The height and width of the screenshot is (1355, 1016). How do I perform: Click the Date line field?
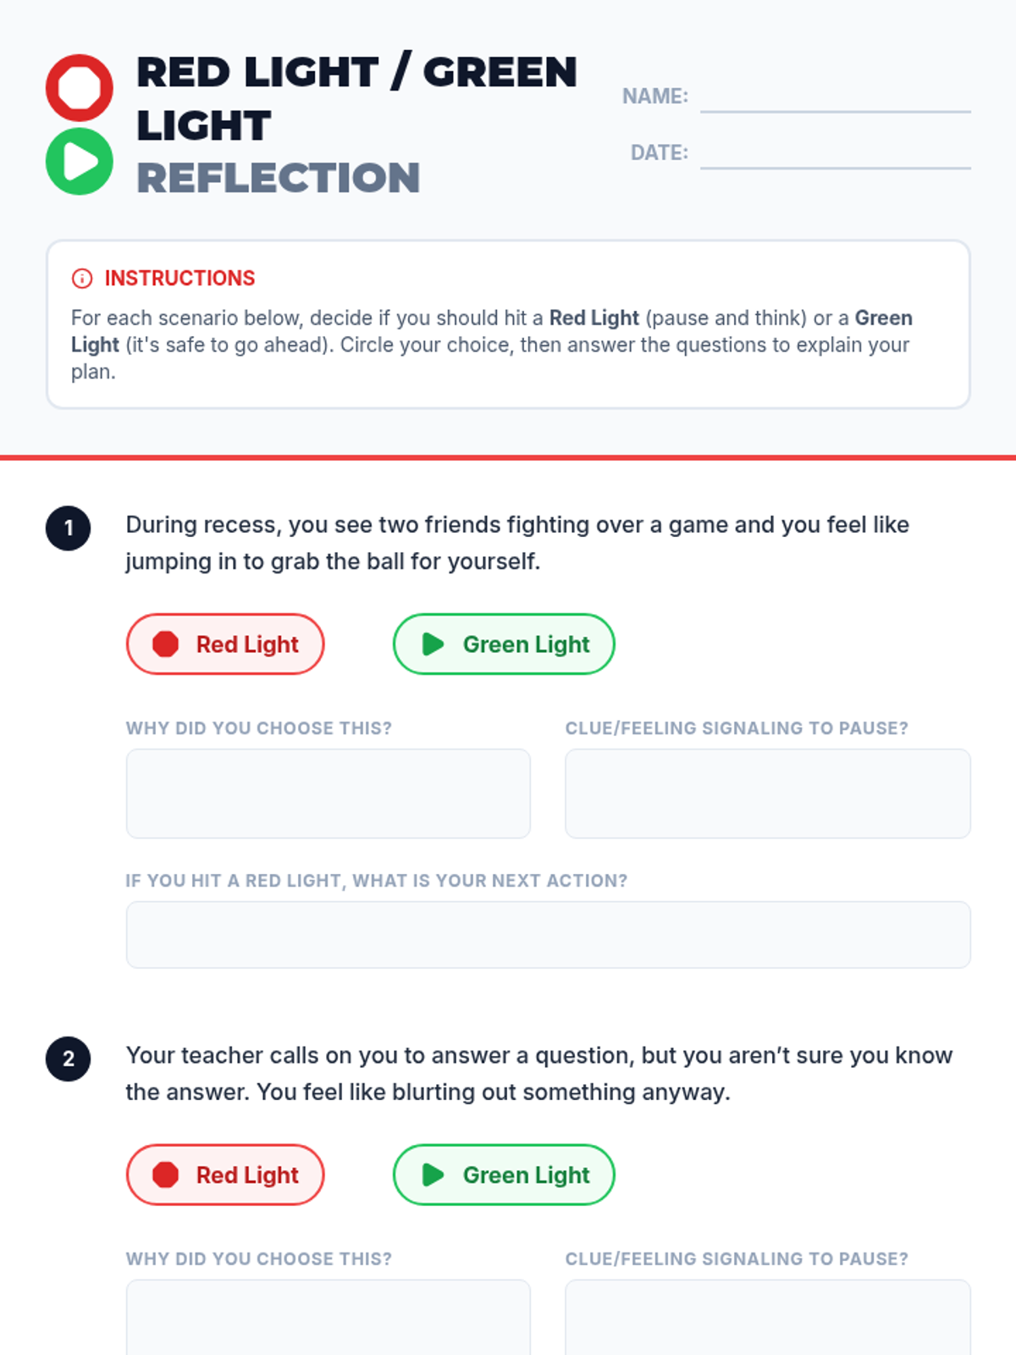pyautogui.click(x=835, y=154)
